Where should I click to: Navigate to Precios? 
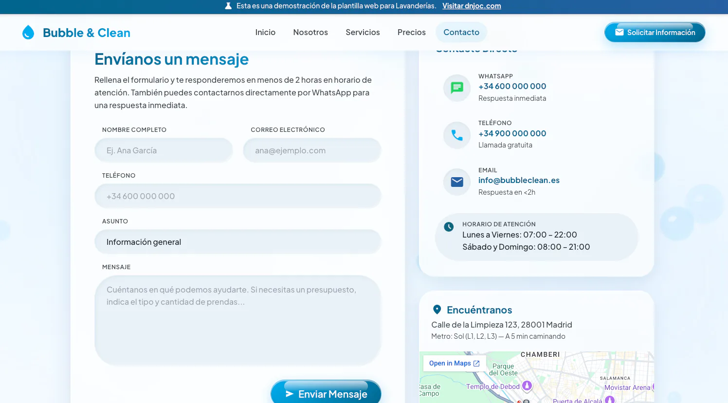tap(412, 32)
